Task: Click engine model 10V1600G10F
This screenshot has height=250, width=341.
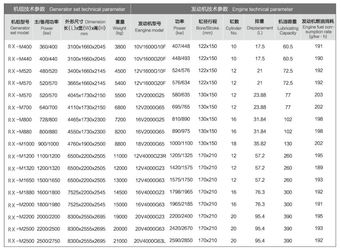Action: tap(150, 47)
